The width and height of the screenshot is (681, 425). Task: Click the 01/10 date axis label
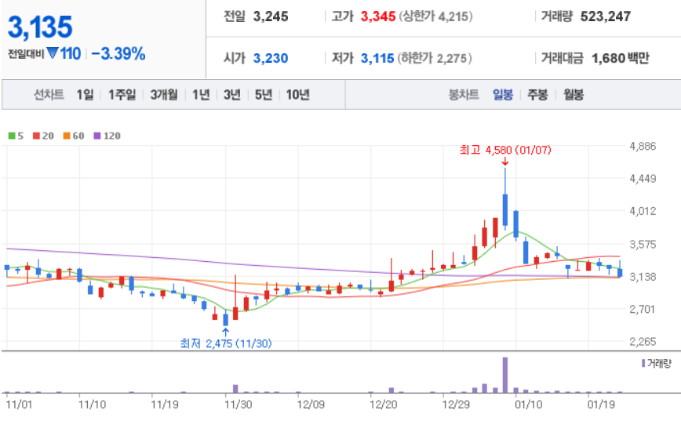click(x=529, y=405)
